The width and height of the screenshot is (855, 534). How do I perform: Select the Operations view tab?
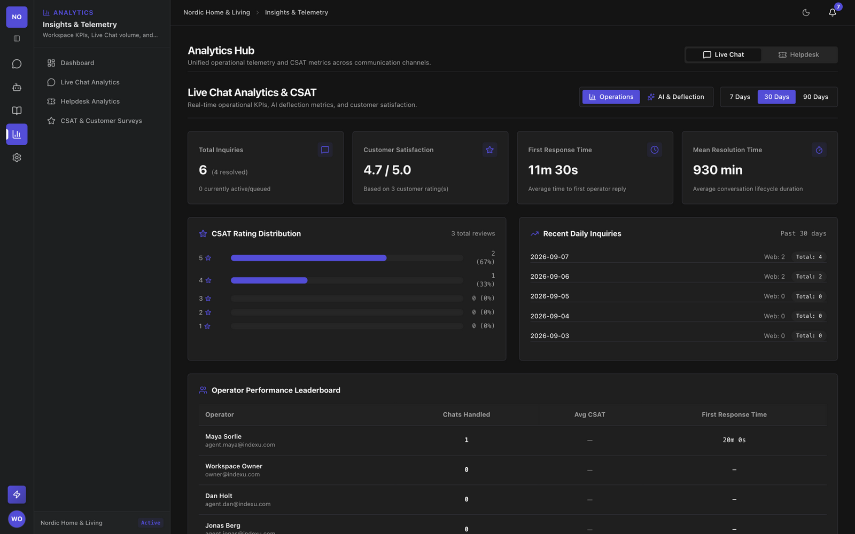(x=611, y=97)
